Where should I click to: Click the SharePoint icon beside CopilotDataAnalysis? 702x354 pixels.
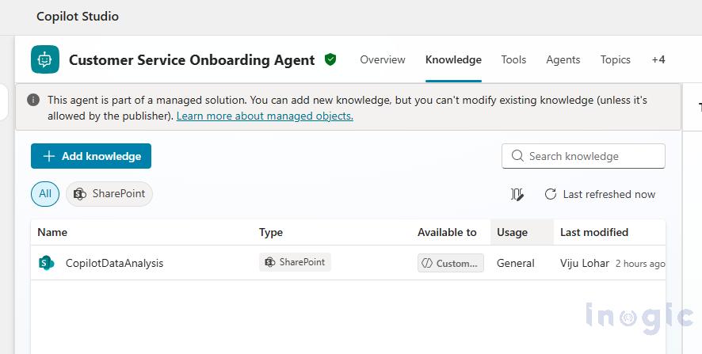pyautogui.click(x=46, y=263)
